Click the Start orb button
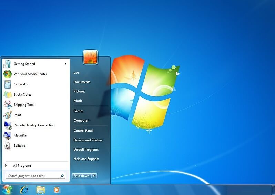The image size is (275, 195). pyautogui.click(x=7, y=190)
